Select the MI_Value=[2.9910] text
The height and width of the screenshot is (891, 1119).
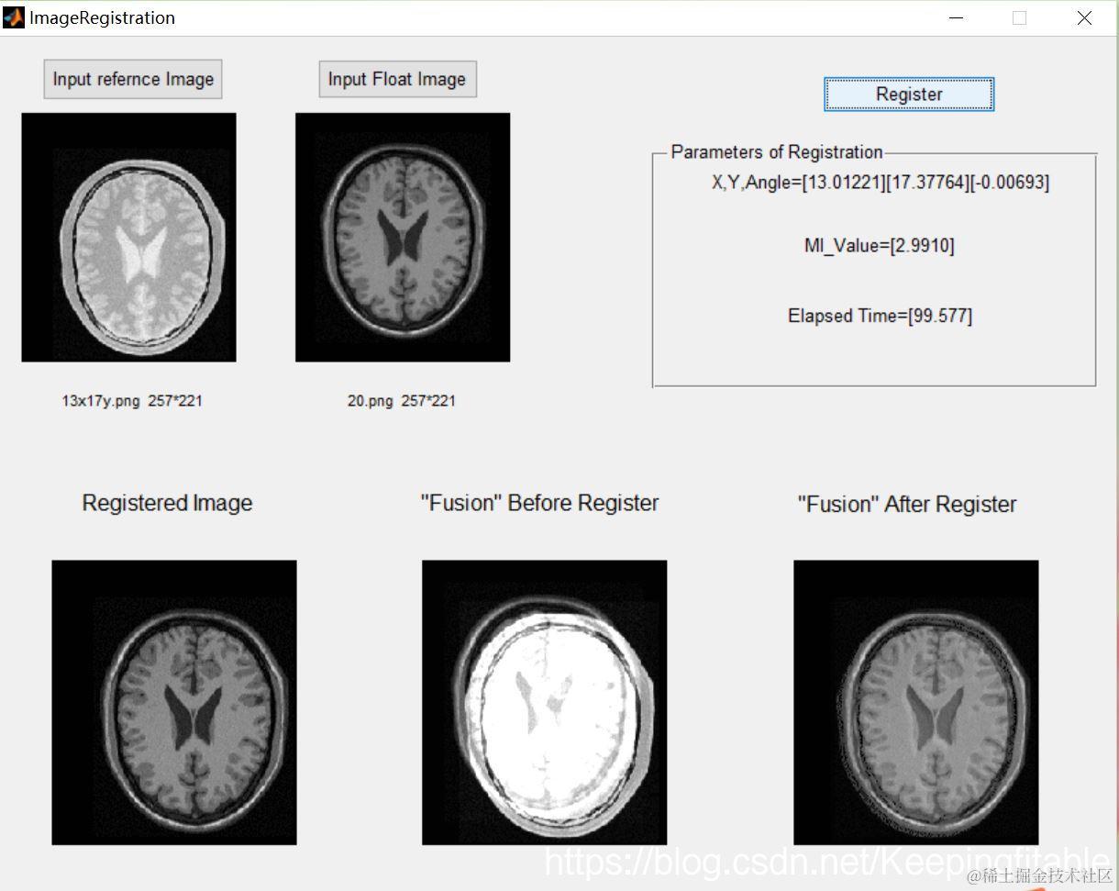pyautogui.click(x=880, y=245)
